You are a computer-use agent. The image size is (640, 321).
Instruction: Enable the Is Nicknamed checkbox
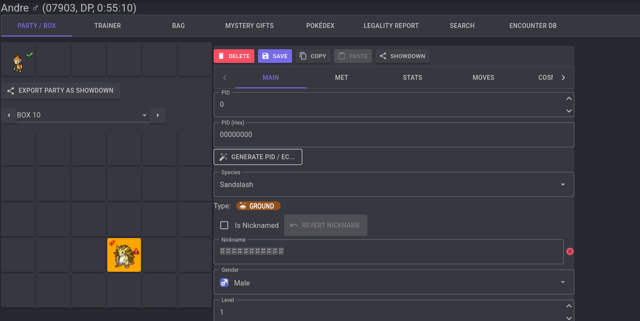pos(224,225)
